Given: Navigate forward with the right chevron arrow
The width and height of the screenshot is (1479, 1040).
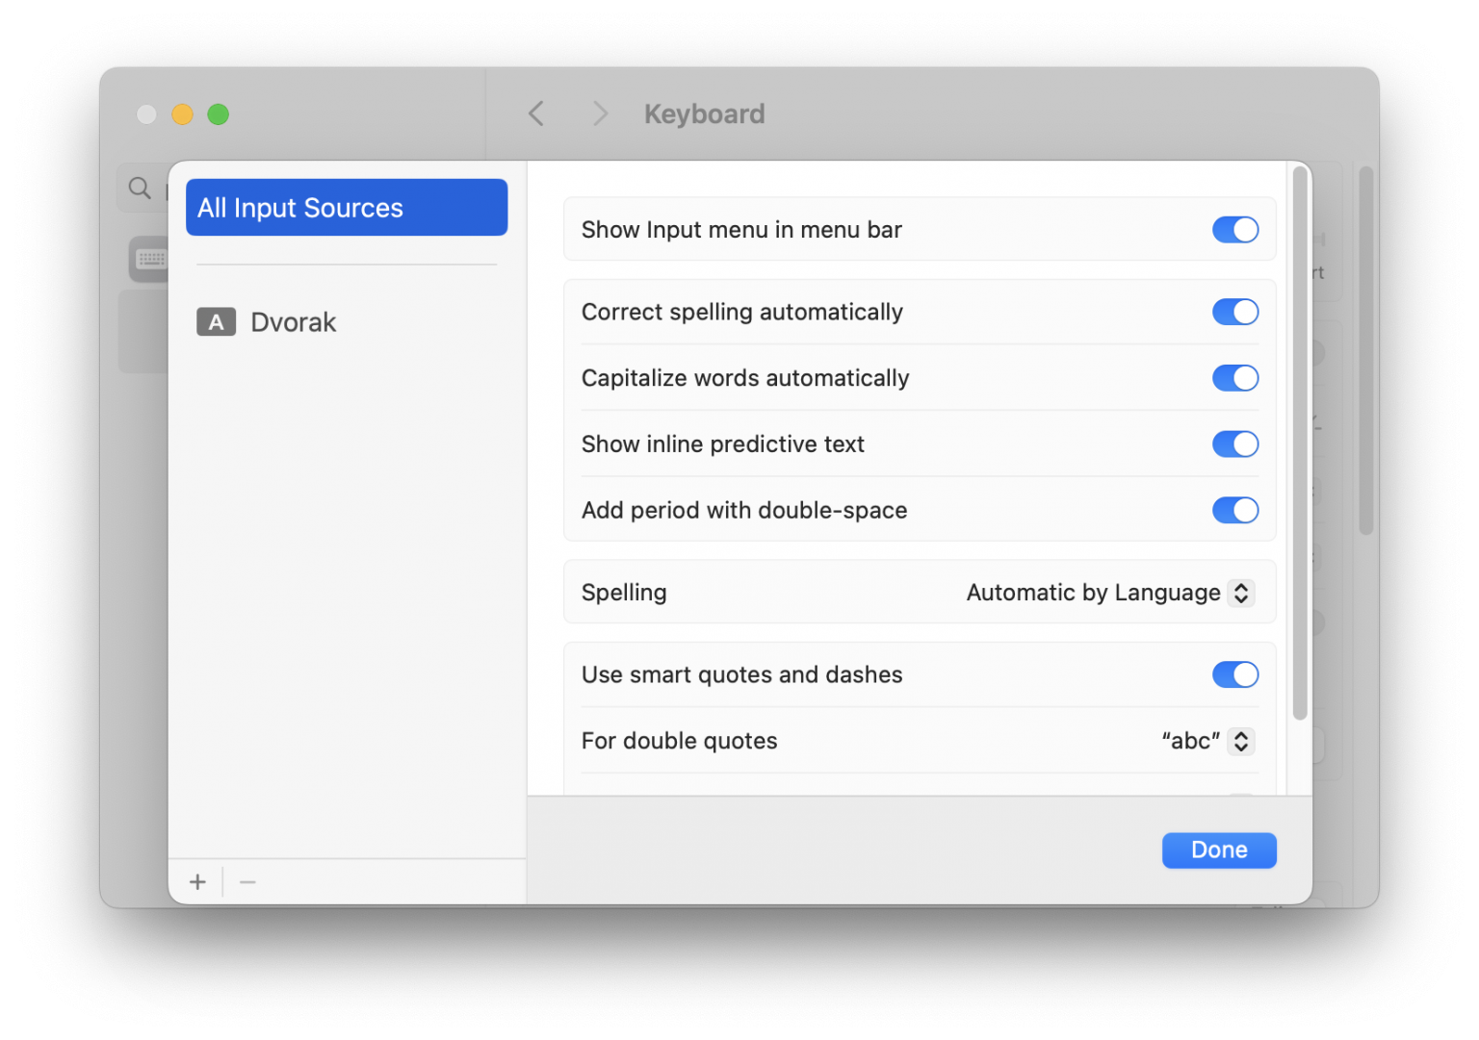Looking at the screenshot, I should coord(599,113).
